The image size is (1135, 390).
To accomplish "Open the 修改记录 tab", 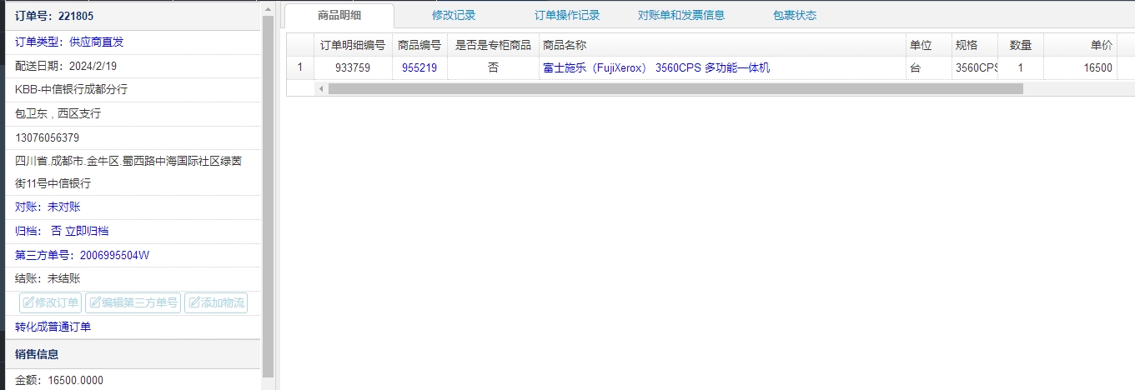I will coord(454,15).
